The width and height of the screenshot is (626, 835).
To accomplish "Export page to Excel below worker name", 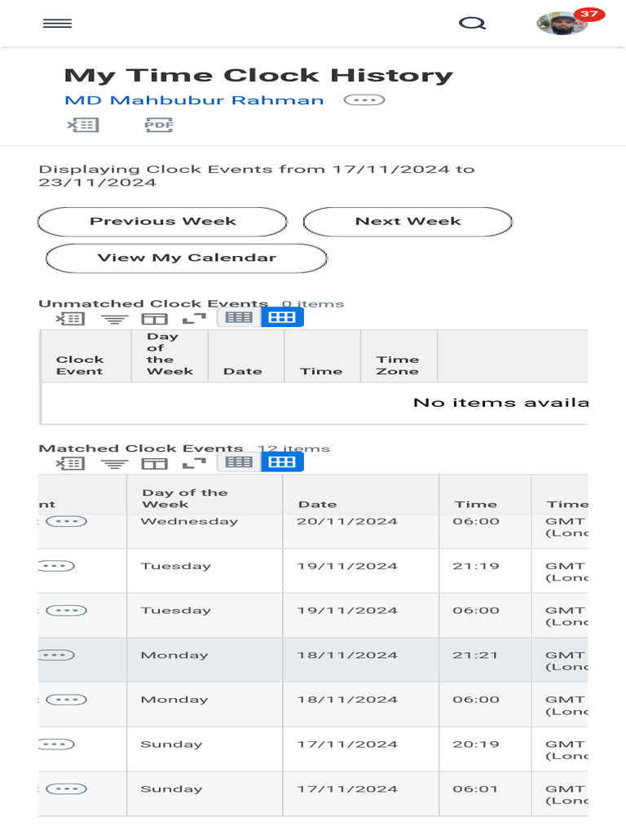I will [83, 125].
